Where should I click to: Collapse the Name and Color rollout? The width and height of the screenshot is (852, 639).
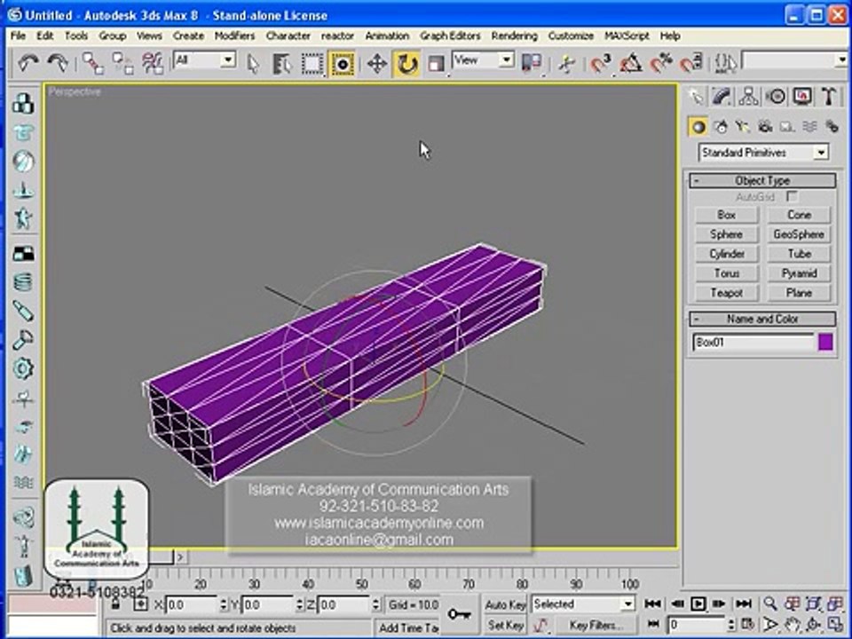point(761,319)
